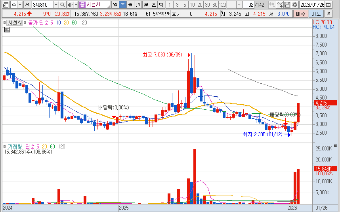Click the 2025 label on the time axis

pos(124,208)
